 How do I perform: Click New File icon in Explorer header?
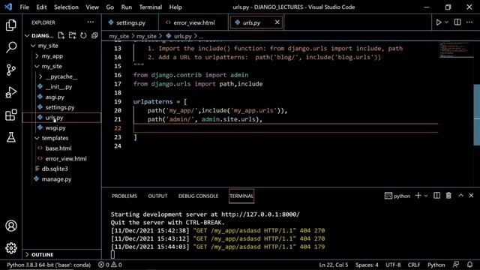61,35
